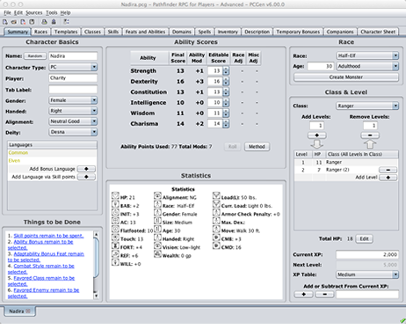Click the icon beside Load(L): 50 lbs.
The height and width of the screenshot is (329, 413).
tap(216, 195)
